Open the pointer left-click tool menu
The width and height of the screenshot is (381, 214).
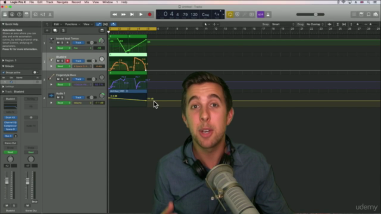point(207,24)
